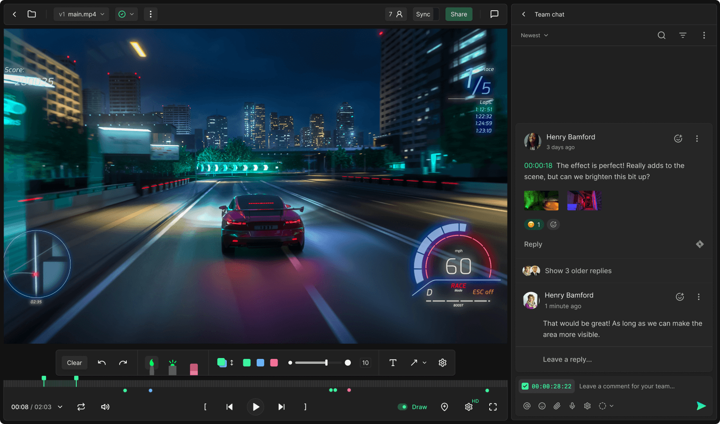Mute the video volume
Viewport: 720px width, 424px height.
(x=105, y=407)
